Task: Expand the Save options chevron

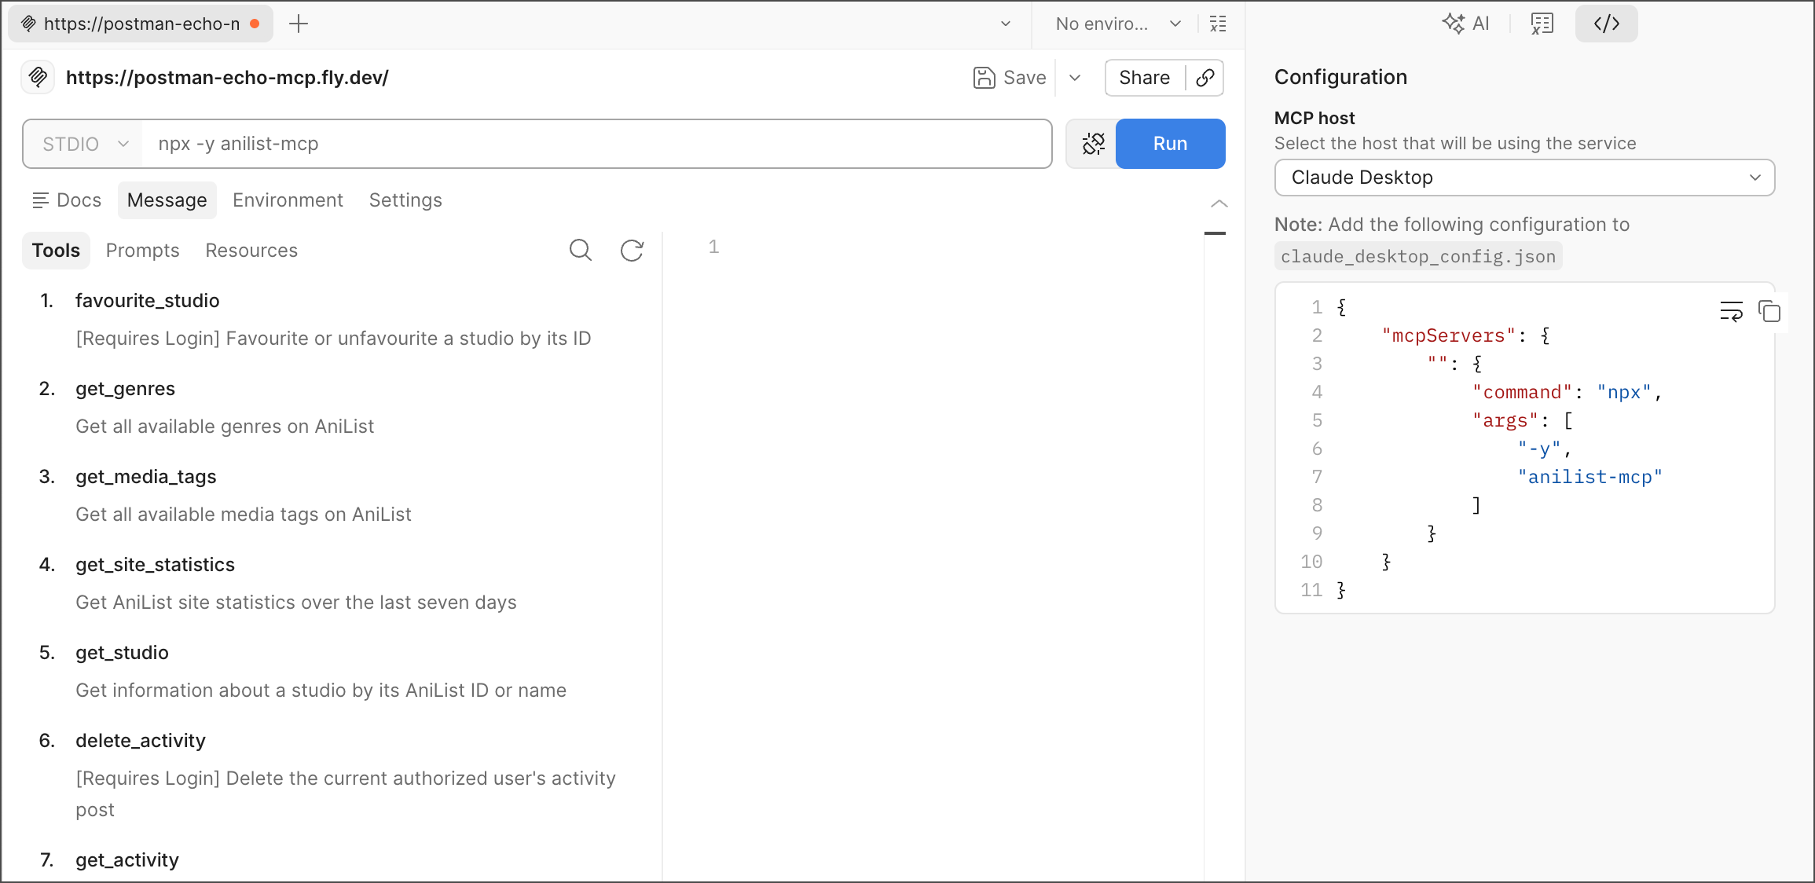Action: point(1075,78)
